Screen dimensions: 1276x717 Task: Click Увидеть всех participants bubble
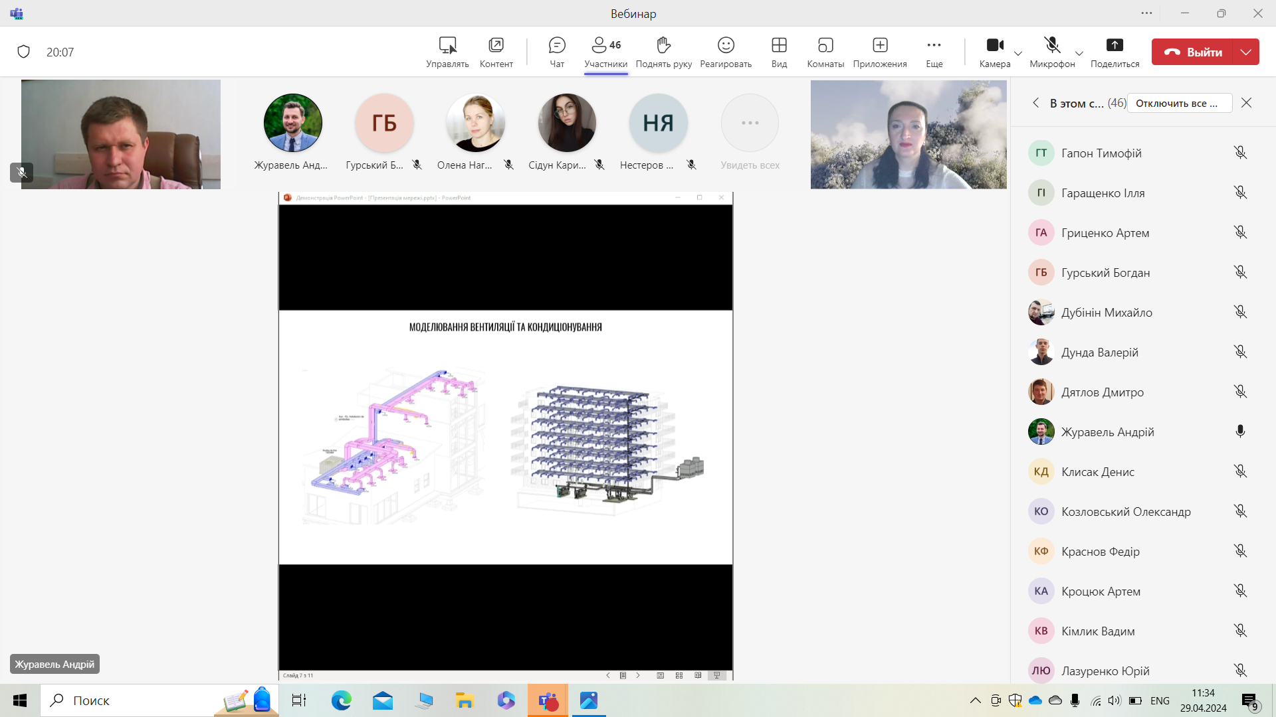tap(750, 133)
